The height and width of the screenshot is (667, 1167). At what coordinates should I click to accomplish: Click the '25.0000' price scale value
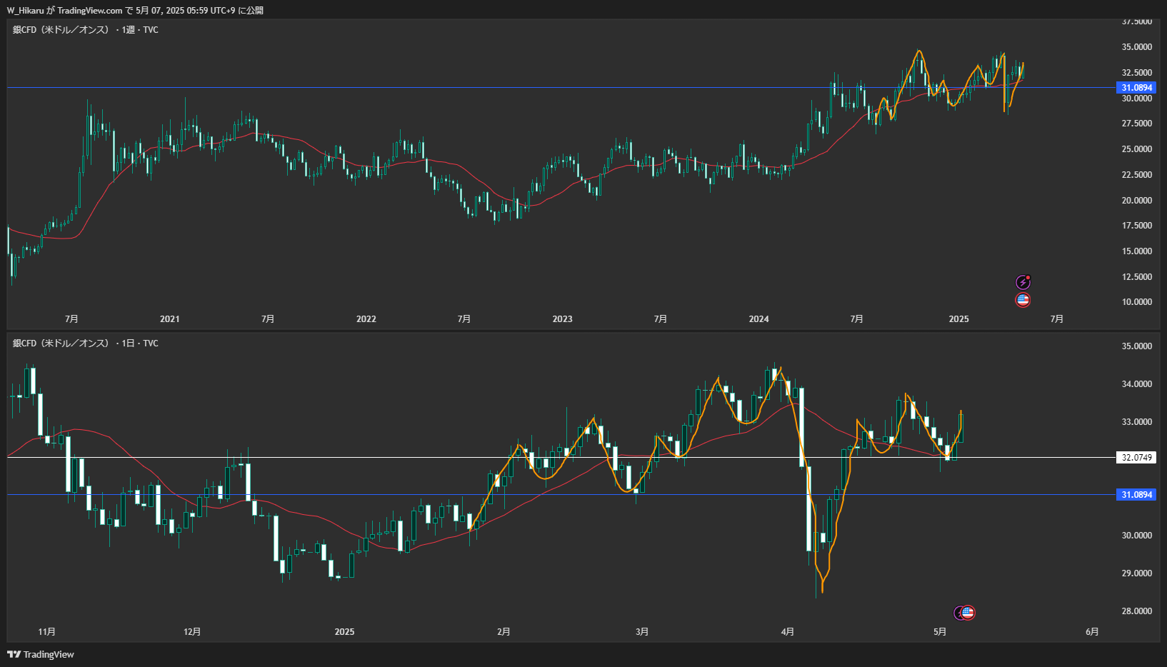(x=1137, y=149)
